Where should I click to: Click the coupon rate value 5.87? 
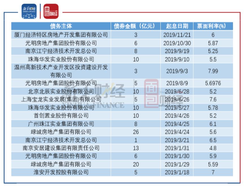click(x=213, y=43)
